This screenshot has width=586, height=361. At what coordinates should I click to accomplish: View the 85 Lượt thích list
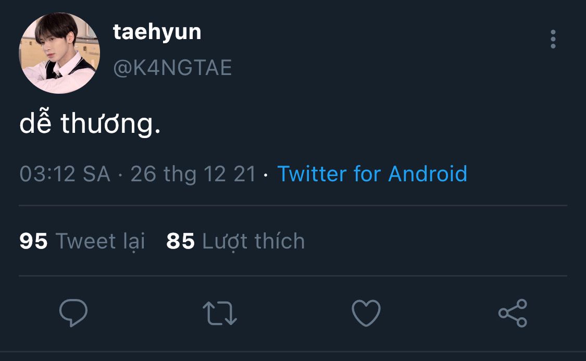[235, 241]
